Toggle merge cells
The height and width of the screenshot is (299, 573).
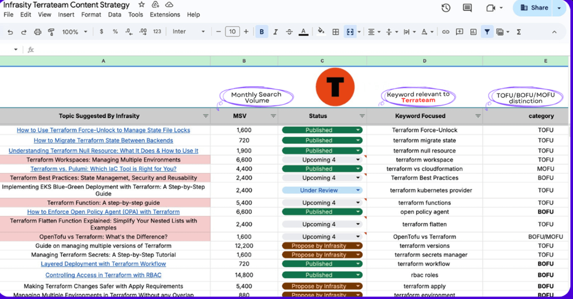(350, 32)
